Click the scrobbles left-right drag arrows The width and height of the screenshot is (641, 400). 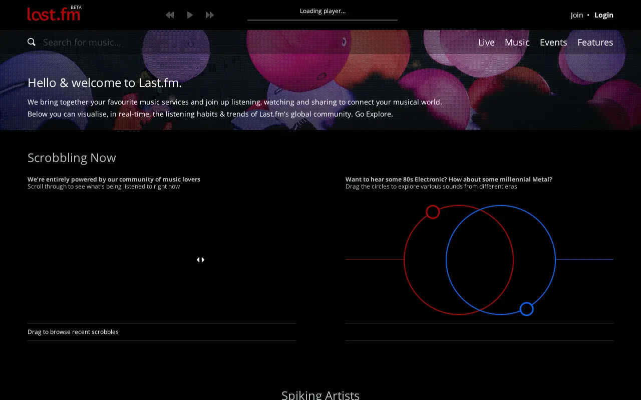point(200,259)
